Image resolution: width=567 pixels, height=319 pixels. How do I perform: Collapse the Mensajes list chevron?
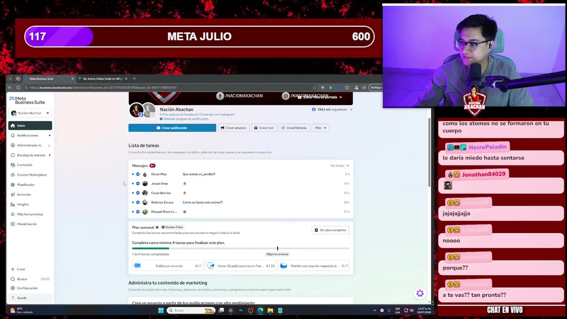pyautogui.click(x=348, y=166)
